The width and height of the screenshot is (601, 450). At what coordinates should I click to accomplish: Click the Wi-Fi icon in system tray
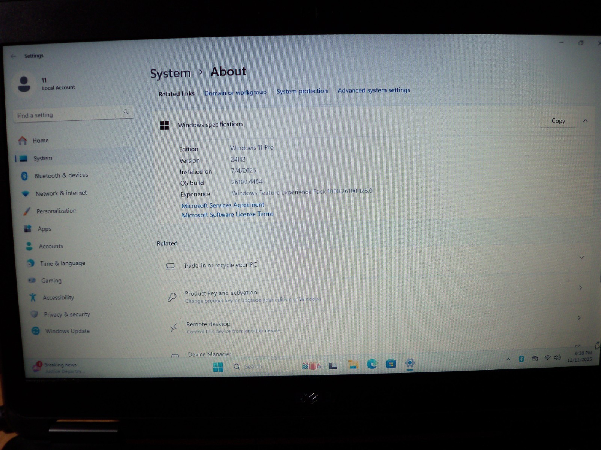pyautogui.click(x=548, y=358)
